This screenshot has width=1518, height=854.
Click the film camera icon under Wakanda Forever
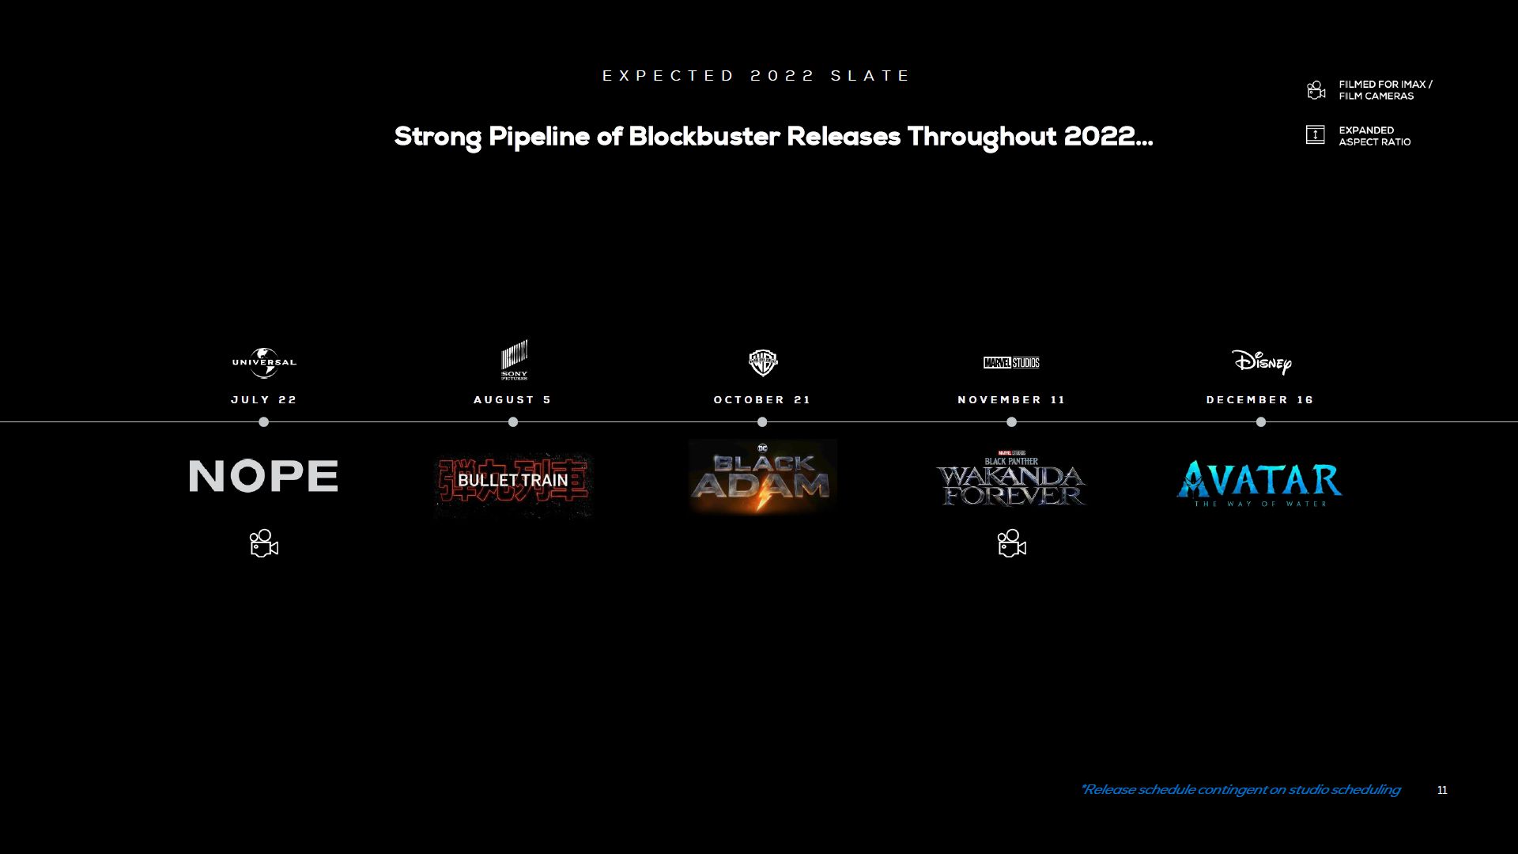[x=1011, y=543]
